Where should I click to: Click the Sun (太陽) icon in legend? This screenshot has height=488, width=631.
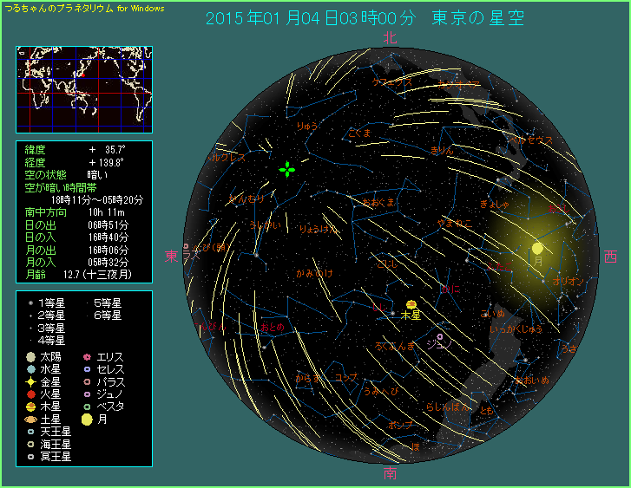[x=30, y=357]
